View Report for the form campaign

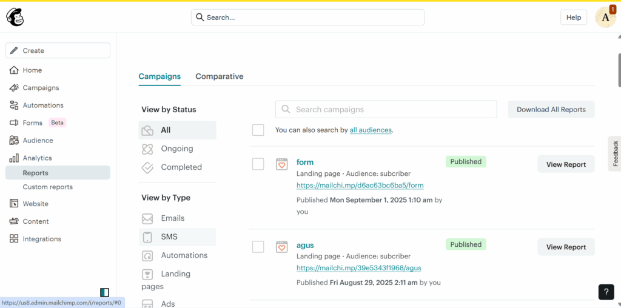(565, 164)
